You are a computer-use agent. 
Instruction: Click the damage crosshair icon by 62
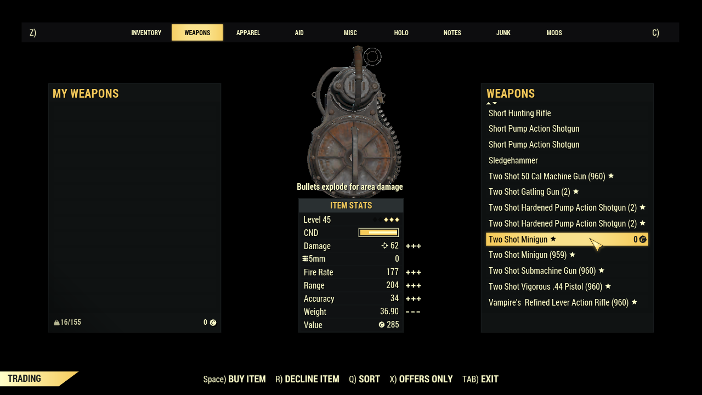(x=385, y=246)
